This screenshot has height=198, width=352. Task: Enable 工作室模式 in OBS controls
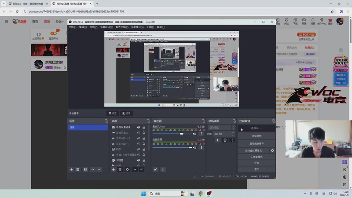tap(257, 157)
